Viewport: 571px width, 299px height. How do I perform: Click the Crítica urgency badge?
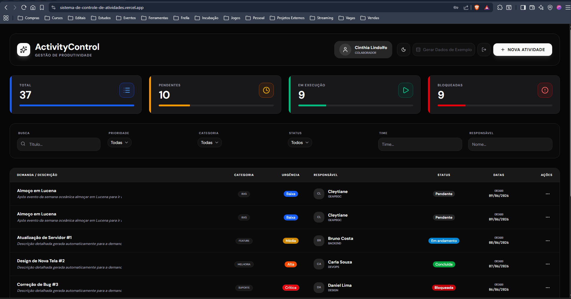(291, 288)
